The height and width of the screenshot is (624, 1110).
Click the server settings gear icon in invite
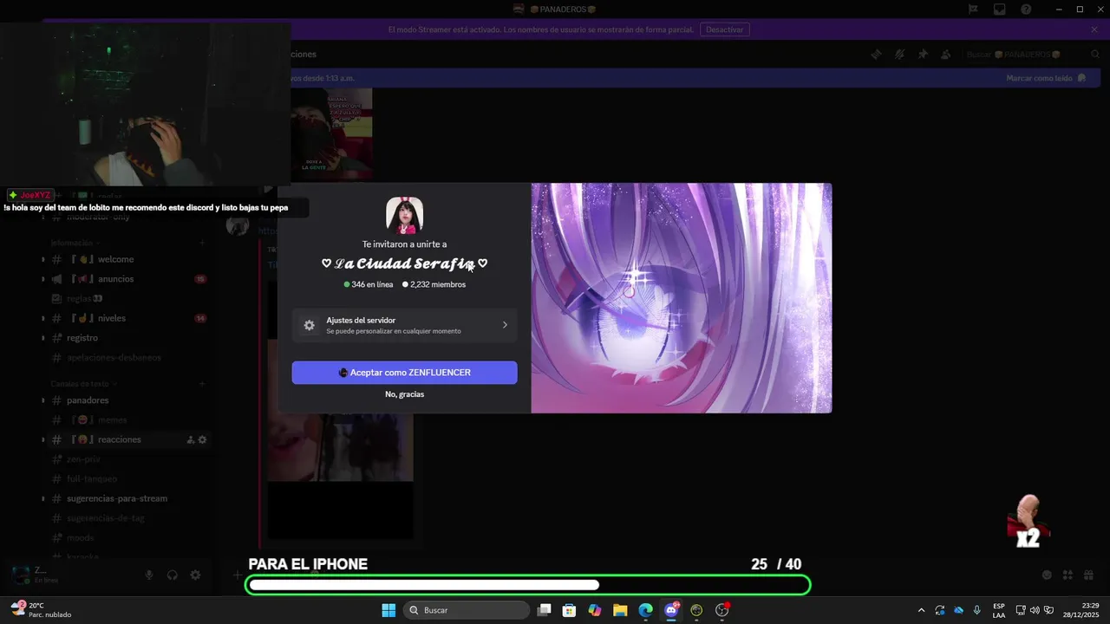(x=309, y=325)
